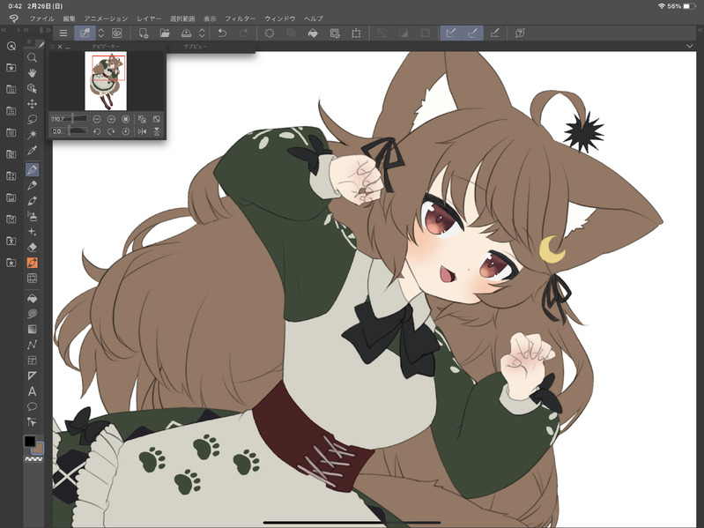
Task: Open the アニメーション menu
Action: click(106, 19)
